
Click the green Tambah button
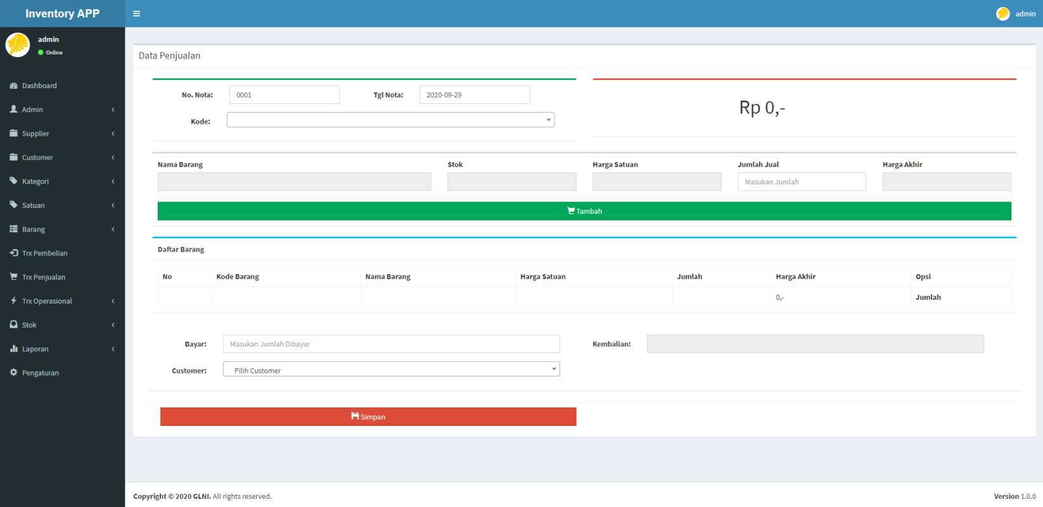tap(584, 211)
